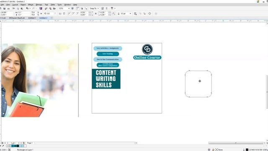The image size is (268, 151).
Task: Open the Table menu
Action: click(53, 5)
